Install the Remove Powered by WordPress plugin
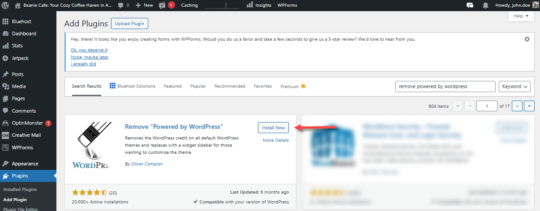The image size is (540, 211). (273, 127)
